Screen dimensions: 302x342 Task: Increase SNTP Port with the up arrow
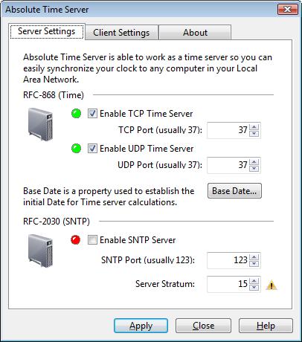[254, 257]
